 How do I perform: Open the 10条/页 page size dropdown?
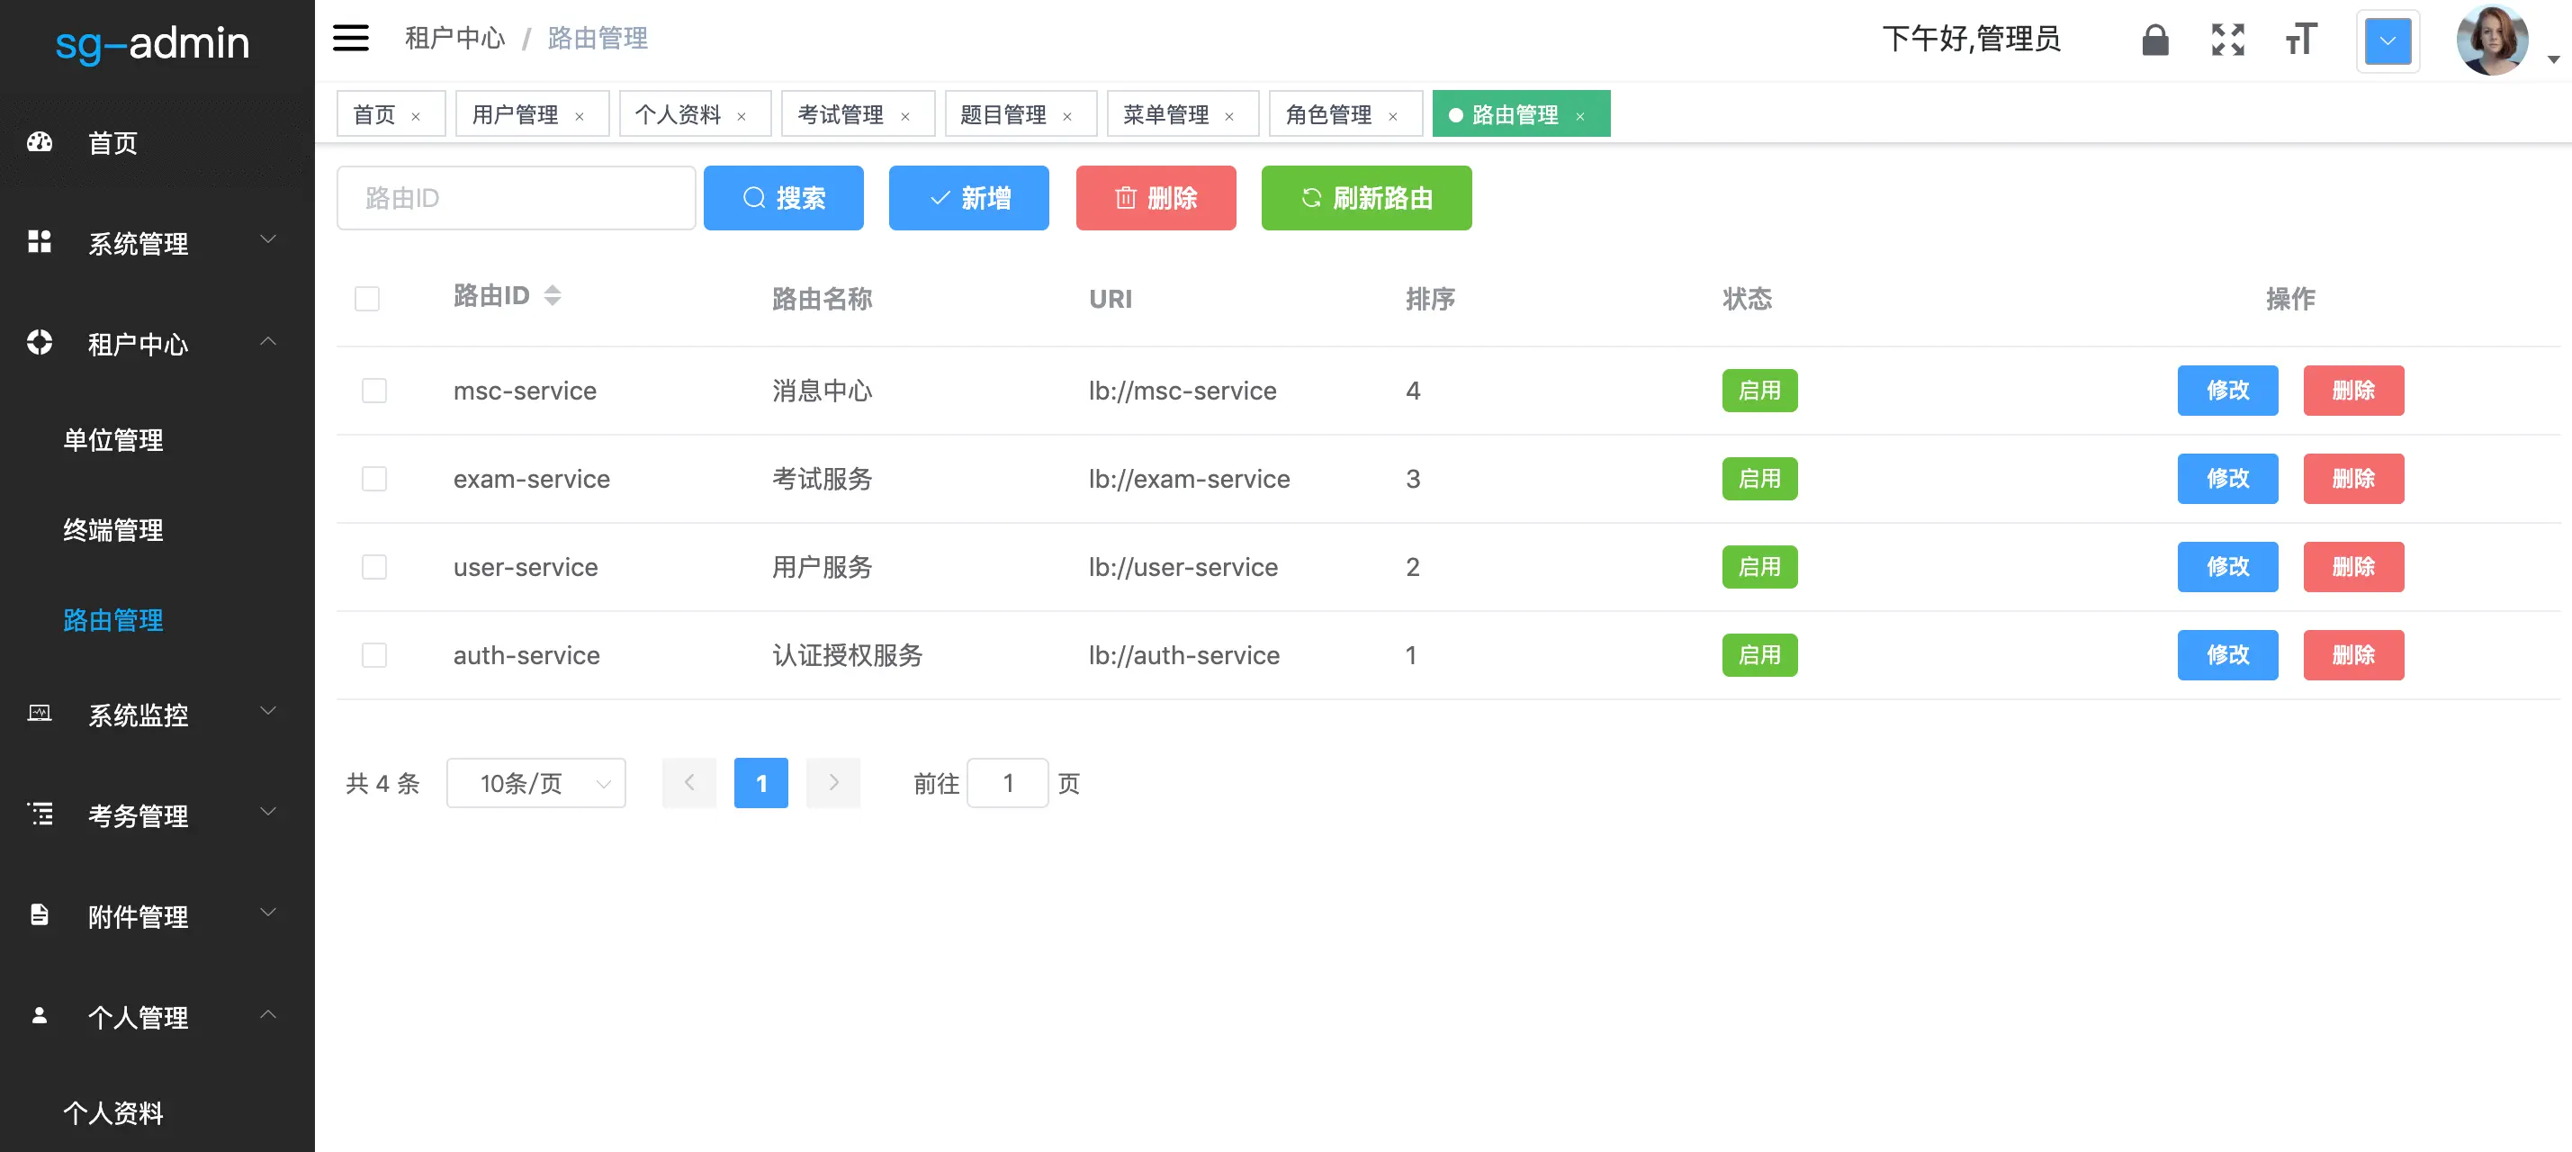pos(536,784)
